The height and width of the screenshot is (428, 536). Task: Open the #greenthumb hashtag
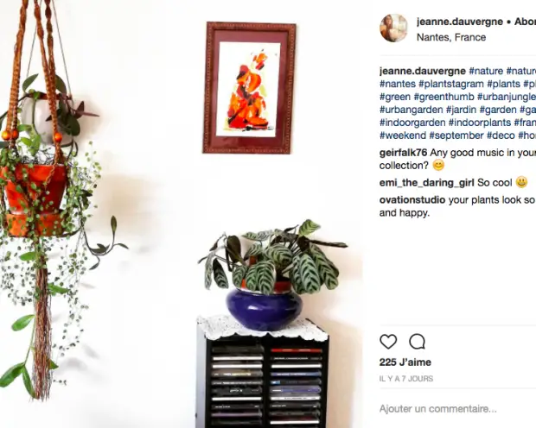pos(443,97)
